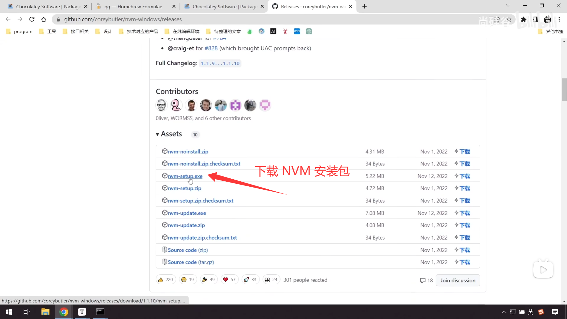Bookmark this page with the star icon
This screenshot has width=567, height=319.
[x=509, y=19]
